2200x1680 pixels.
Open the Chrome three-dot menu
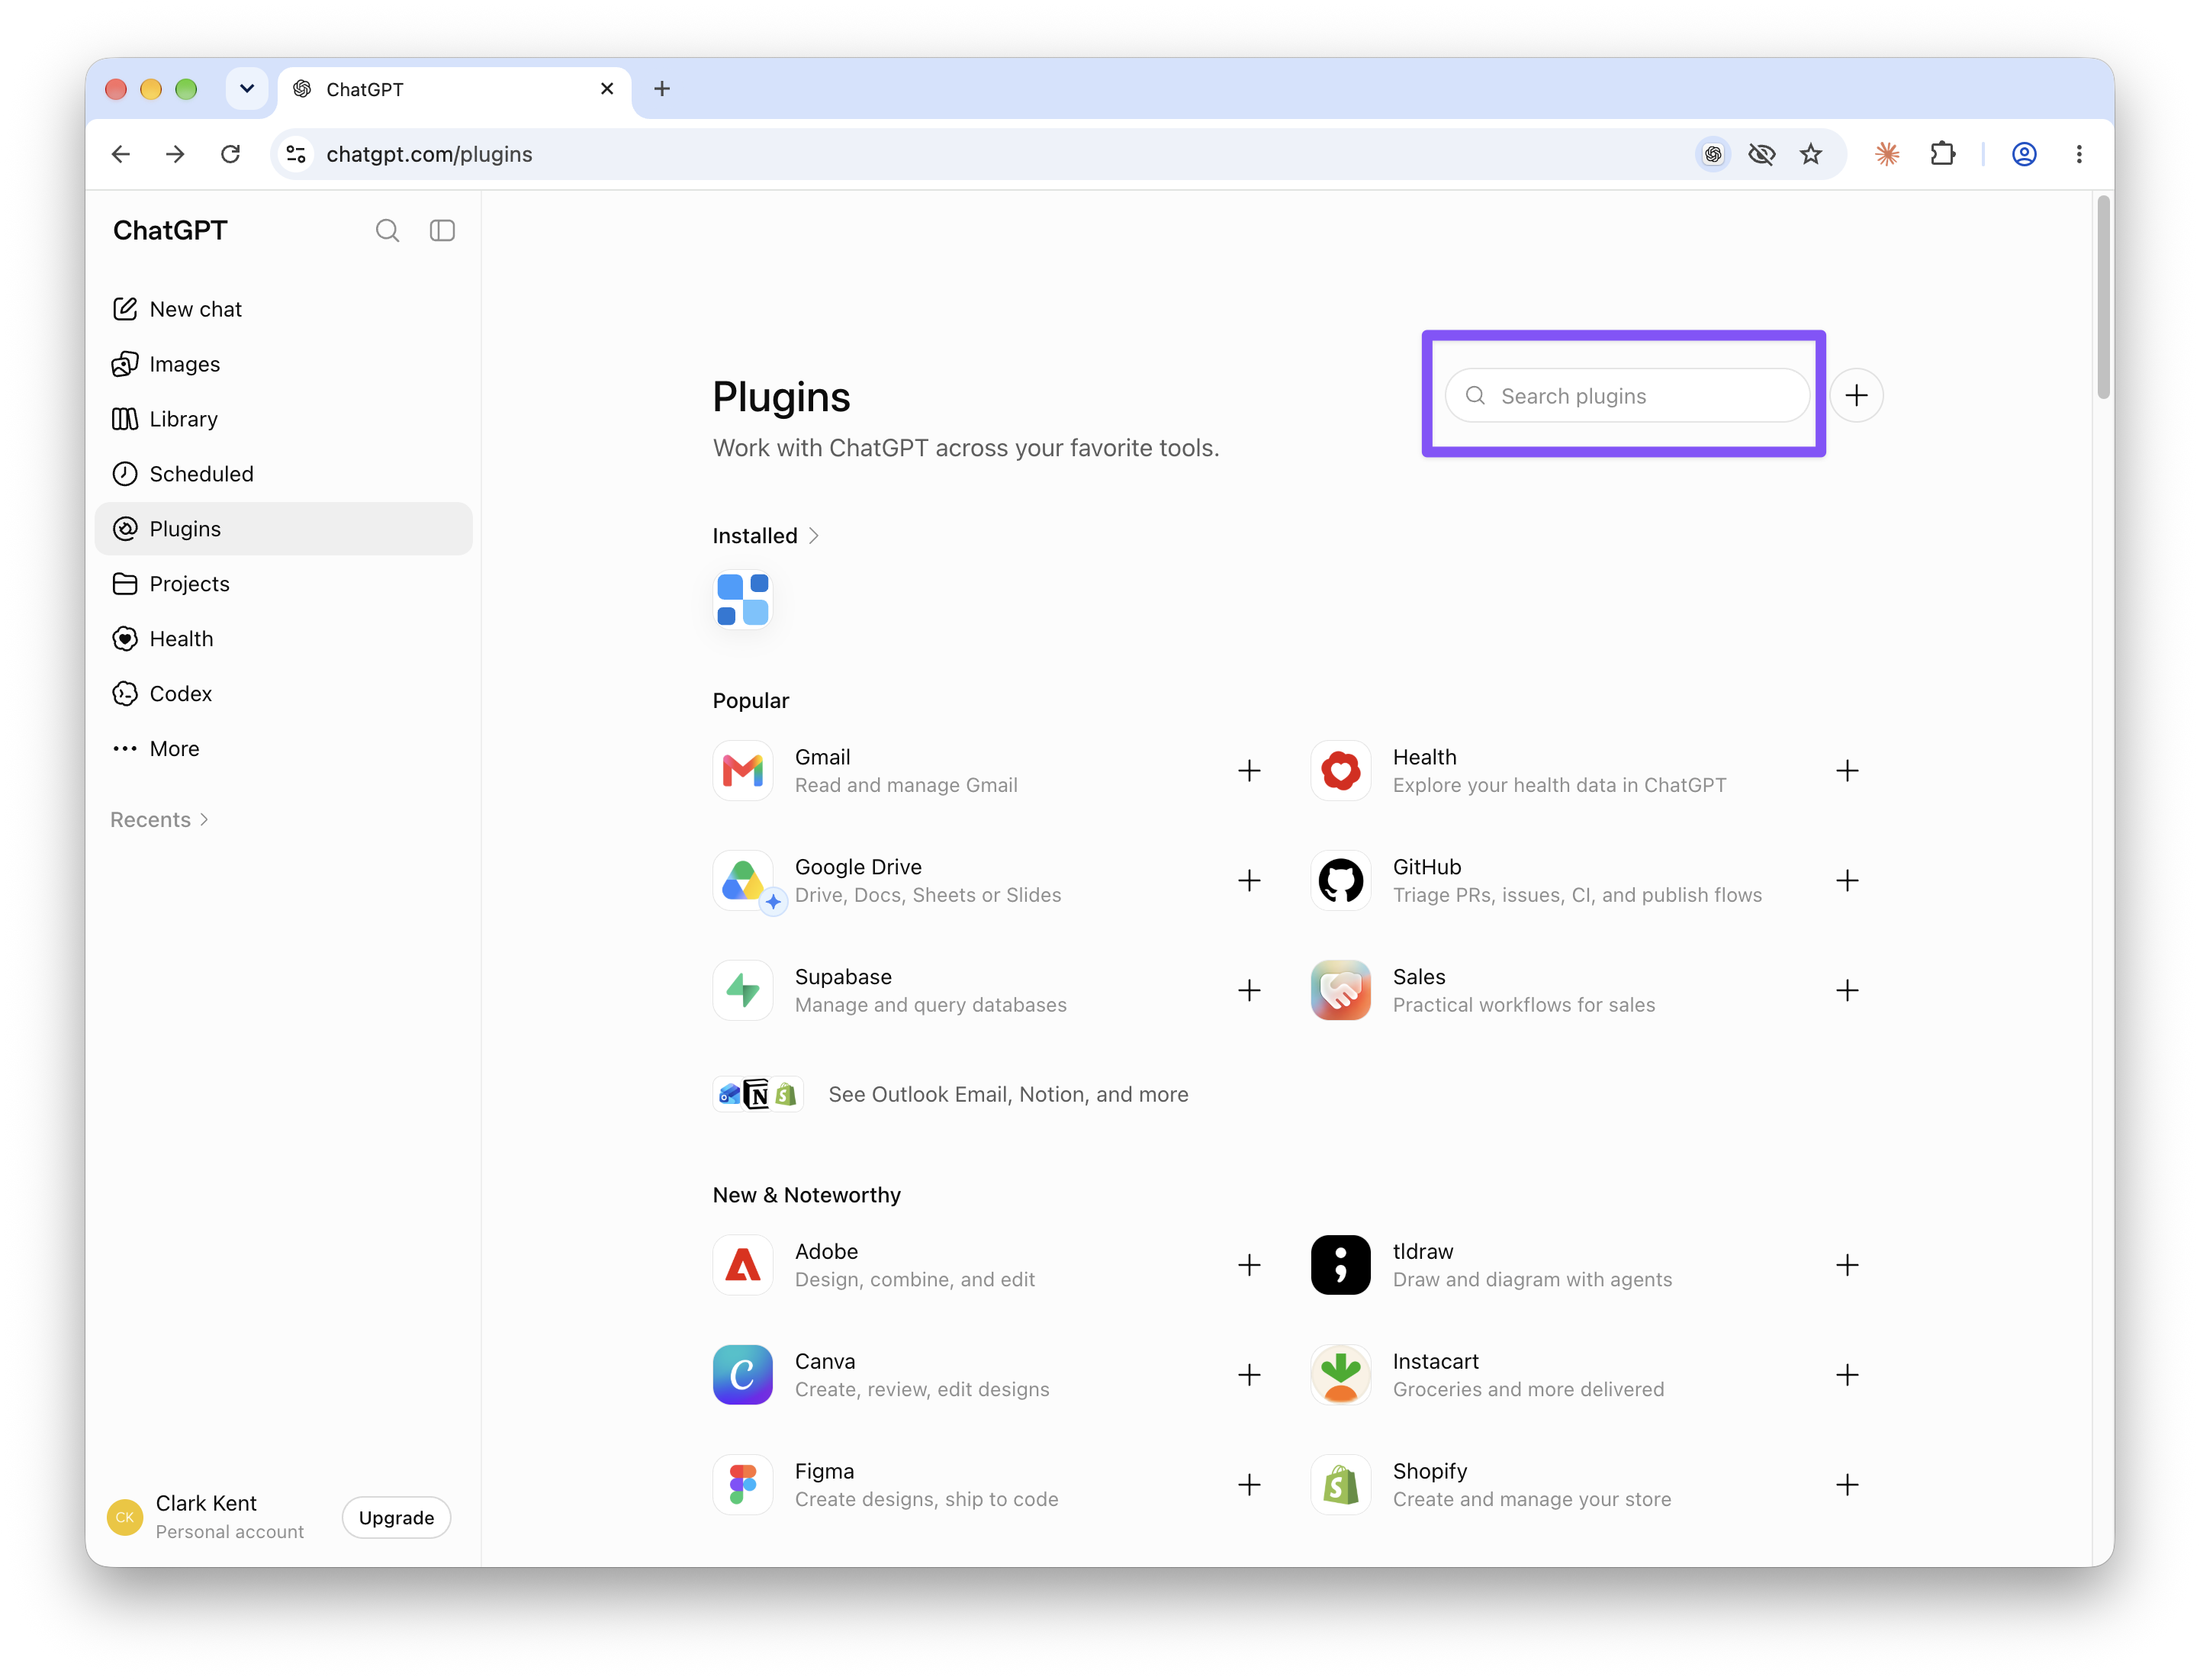[x=2079, y=154]
